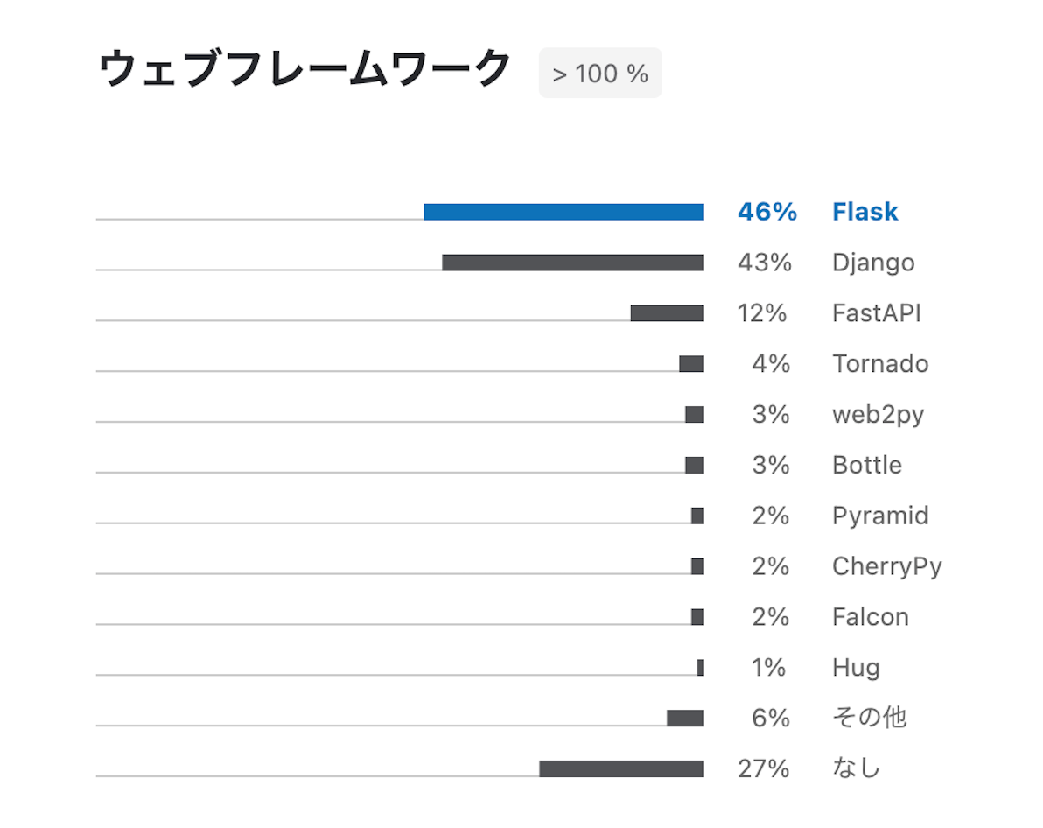1043x828 pixels.
Task: Select the Bottle label
Action: (867, 465)
